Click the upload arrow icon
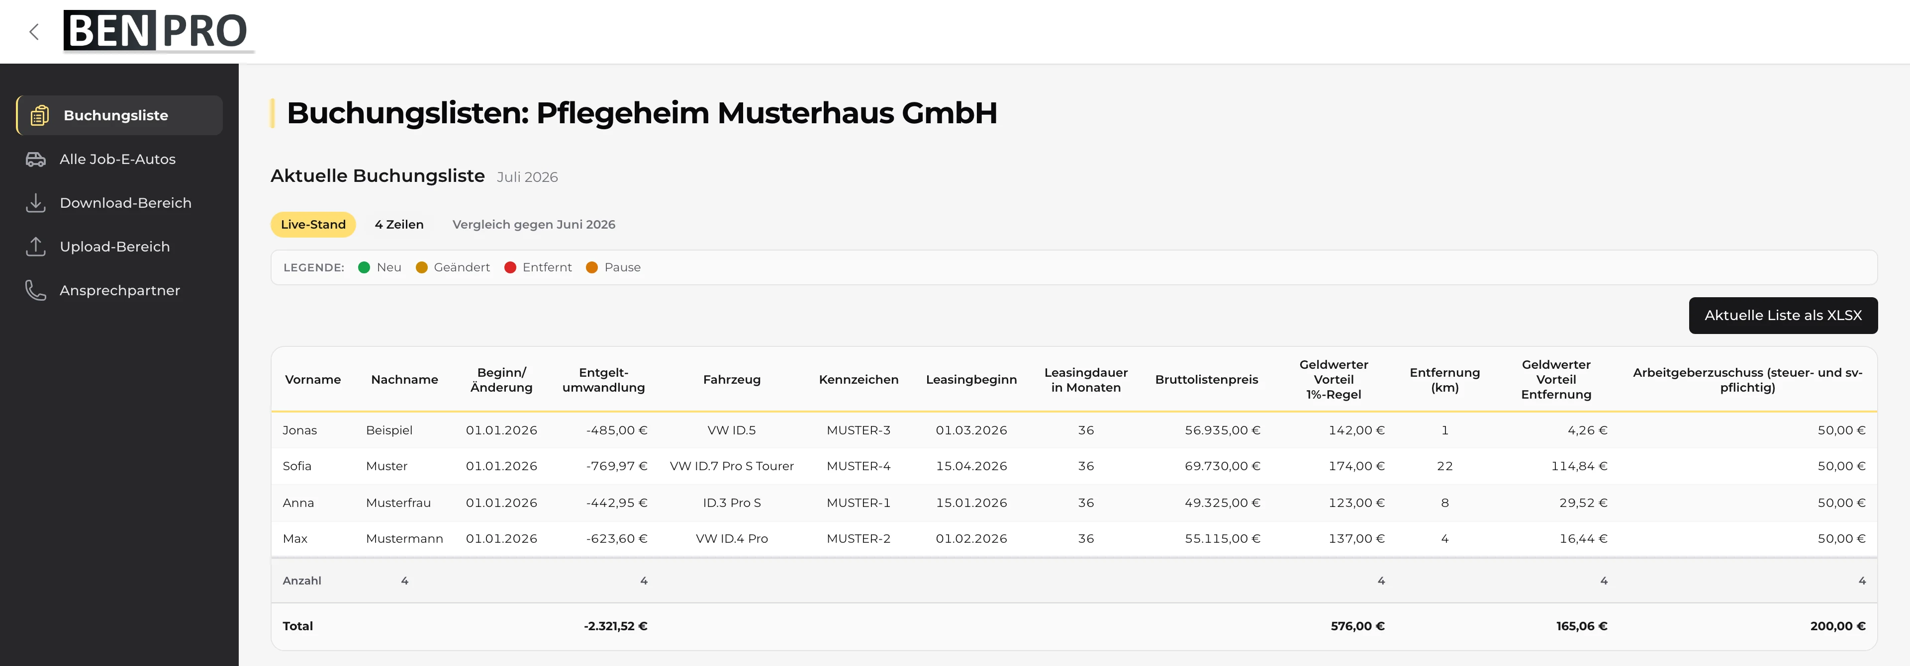 [36, 247]
